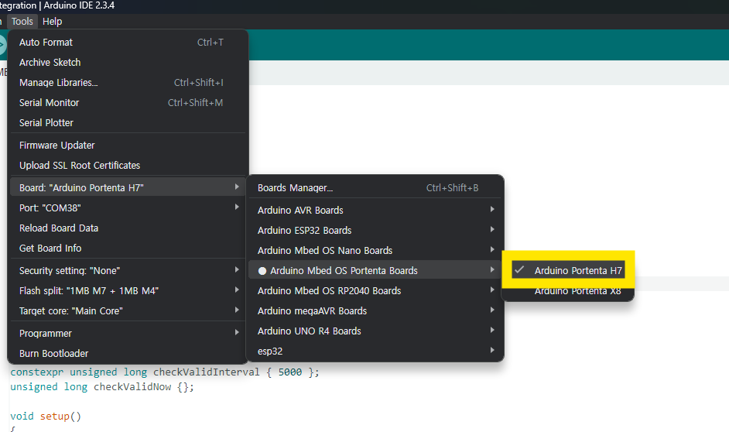Screen dimensions: 729x432
Task: Select Upload SSL Root Certificates
Action: [128, 166]
